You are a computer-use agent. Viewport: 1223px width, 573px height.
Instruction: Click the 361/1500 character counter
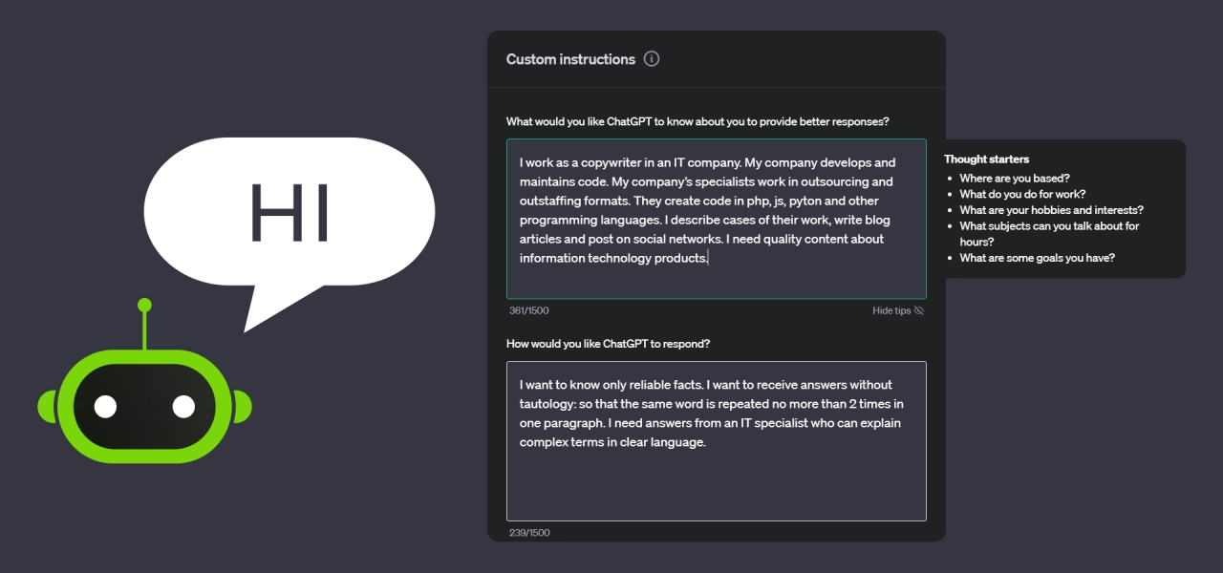coord(529,310)
